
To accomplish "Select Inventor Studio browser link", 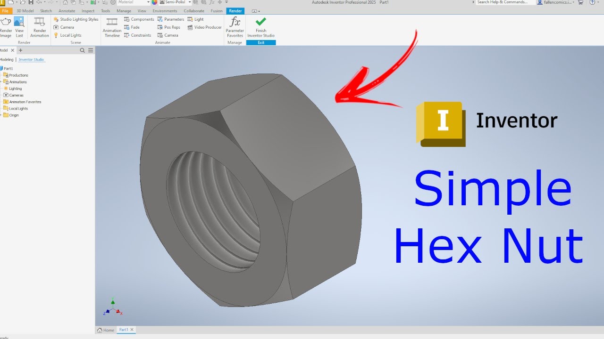I will click(32, 60).
